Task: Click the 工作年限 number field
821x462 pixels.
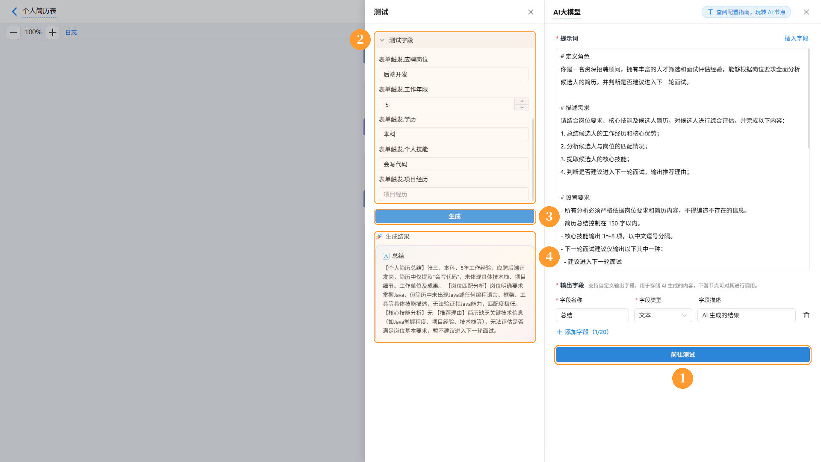Action: tap(446, 104)
